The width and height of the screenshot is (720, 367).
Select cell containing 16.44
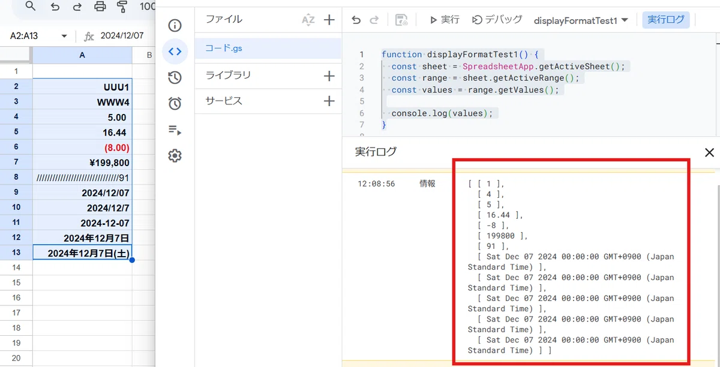tap(82, 132)
